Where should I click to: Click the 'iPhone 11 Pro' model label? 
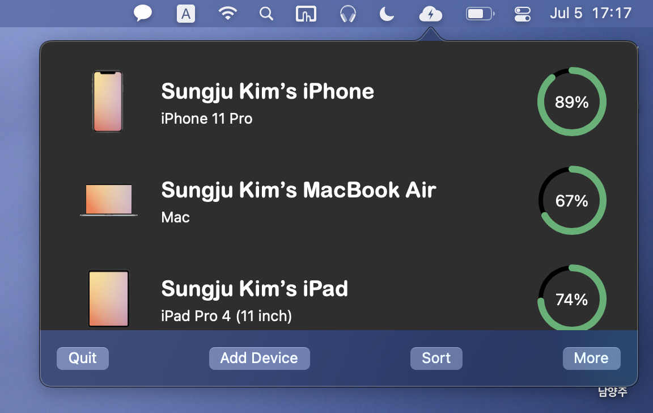(206, 119)
